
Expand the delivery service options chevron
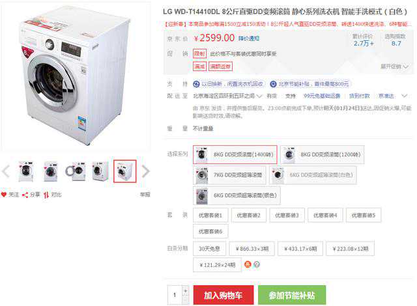click(x=404, y=96)
